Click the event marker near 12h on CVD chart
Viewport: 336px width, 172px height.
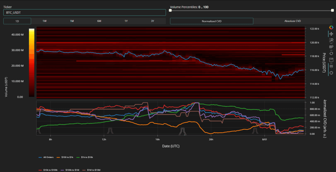click(x=110, y=131)
